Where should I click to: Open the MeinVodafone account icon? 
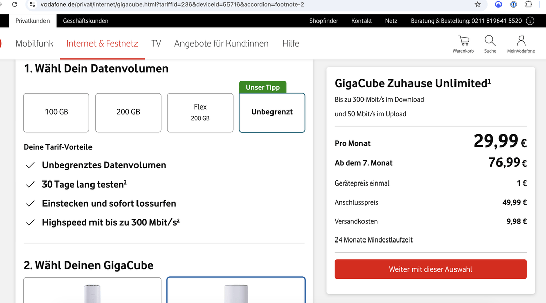tap(521, 43)
